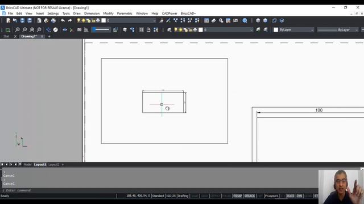Open the Drafting workspace field in the status bar
The image size is (364, 204).
click(x=183, y=196)
